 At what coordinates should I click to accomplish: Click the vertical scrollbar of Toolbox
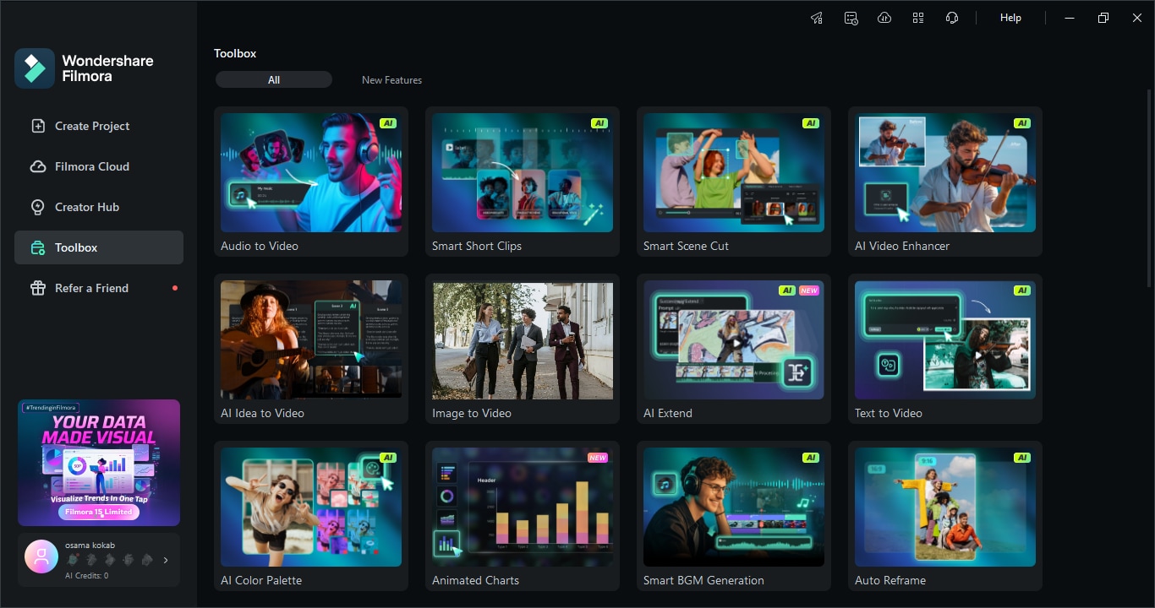pyautogui.click(x=1150, y=188)
